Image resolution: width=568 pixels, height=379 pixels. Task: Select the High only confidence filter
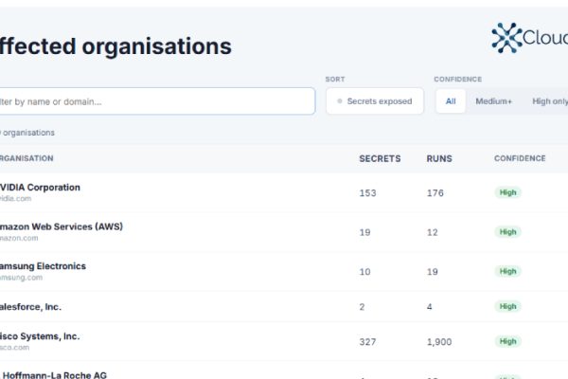point(550,101)
